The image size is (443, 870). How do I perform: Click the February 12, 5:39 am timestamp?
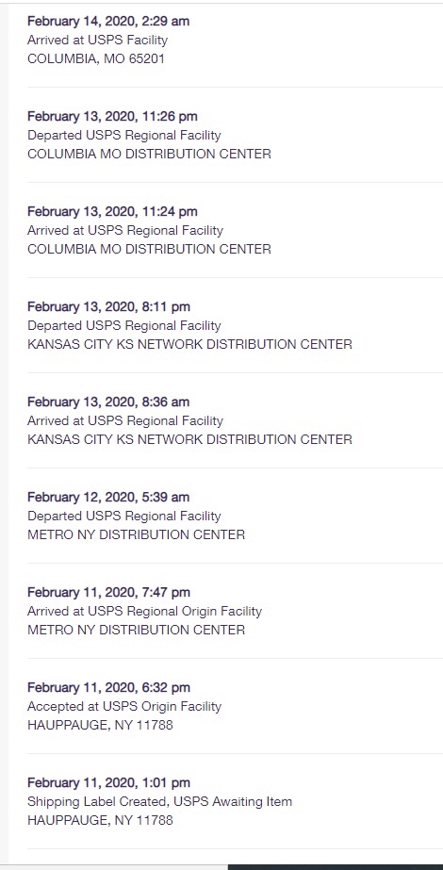click(108, 497)
